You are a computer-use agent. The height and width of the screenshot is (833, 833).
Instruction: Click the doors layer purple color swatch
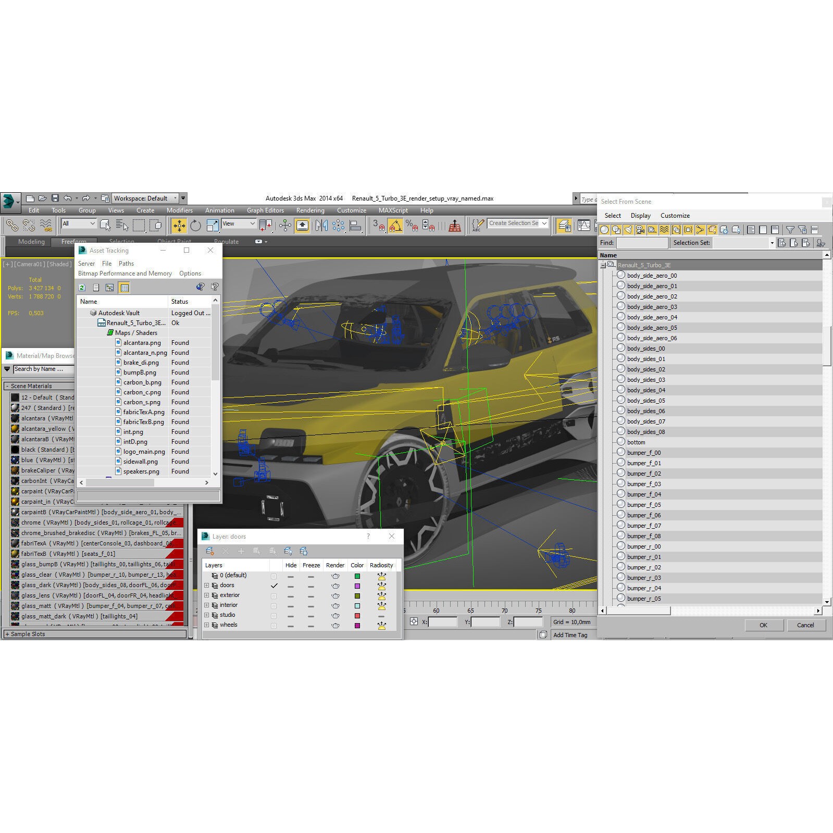pos(357,586)
